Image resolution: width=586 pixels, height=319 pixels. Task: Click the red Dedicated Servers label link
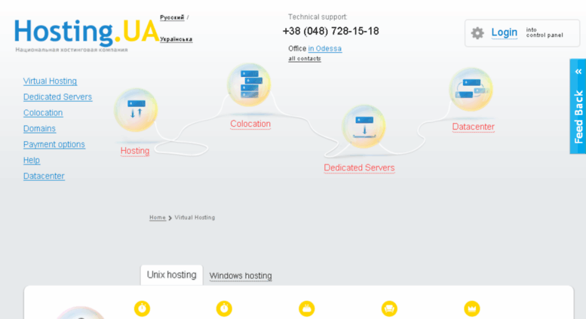(x=359, y=167)
